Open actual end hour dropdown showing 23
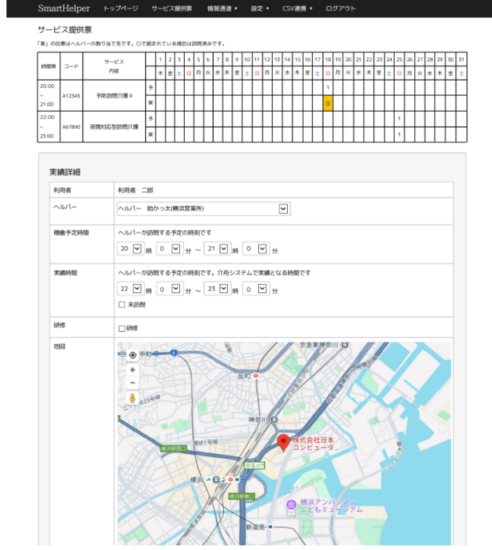 (x=217, y=289)
